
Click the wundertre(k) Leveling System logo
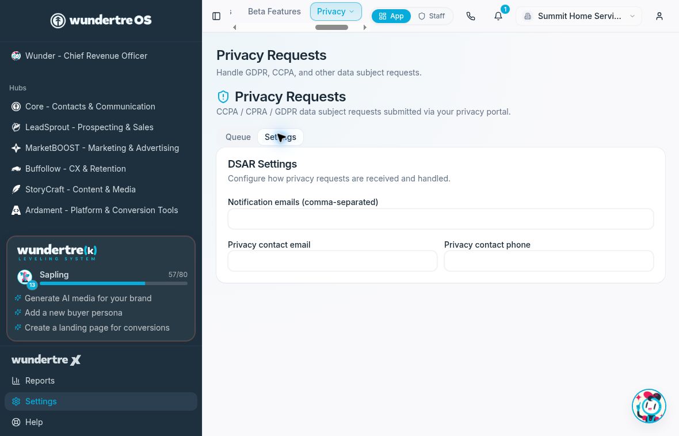pyautogui.click(x=57, y=252)
